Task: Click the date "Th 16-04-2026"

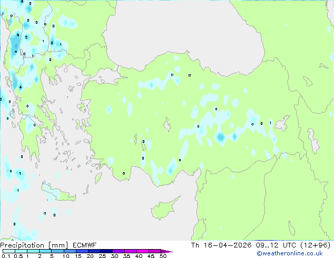Action: coord(221,245)
